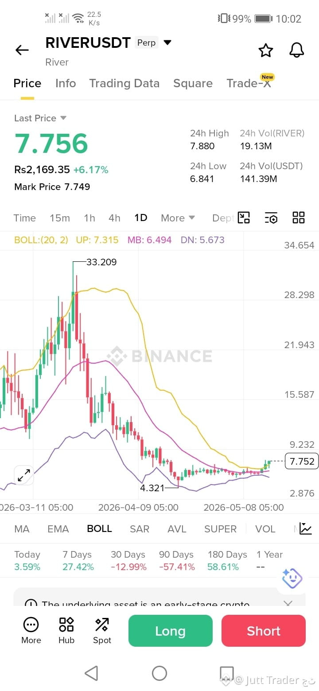Open the More menu button
The image size is (319, 691).
click(x=31, y=631)
